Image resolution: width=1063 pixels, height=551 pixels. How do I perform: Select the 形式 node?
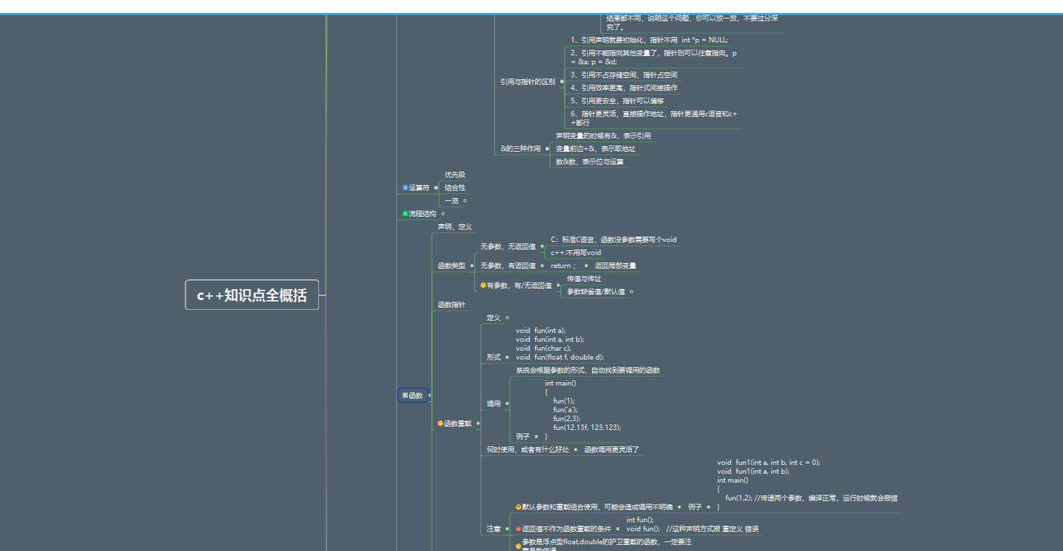pos(493,357)
